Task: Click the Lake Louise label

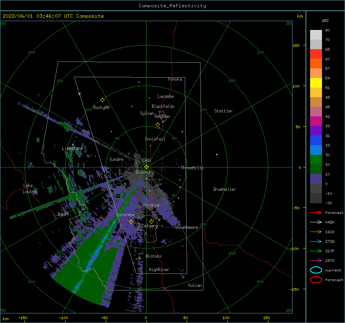Action: click(x=30, y=189)
